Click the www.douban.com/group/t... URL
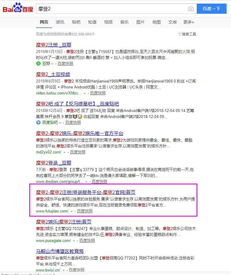The width and height of the screenshot is (231, 275). pos(60,181)
